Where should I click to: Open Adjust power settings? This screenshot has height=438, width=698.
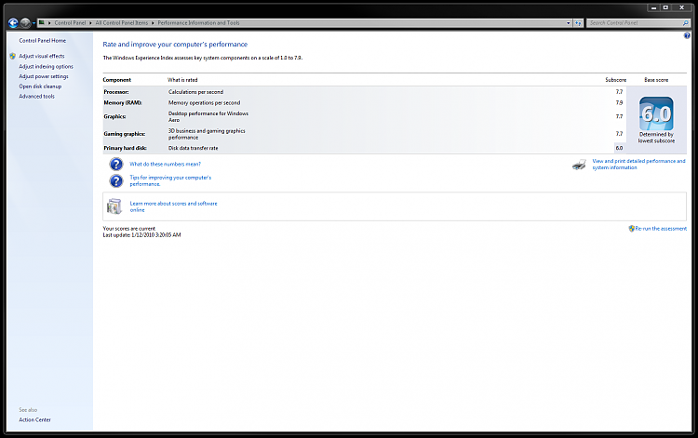44,76
